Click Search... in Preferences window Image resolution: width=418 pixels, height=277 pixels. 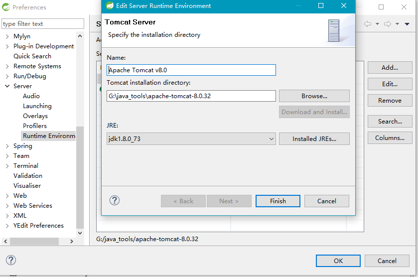pos(390,121)
